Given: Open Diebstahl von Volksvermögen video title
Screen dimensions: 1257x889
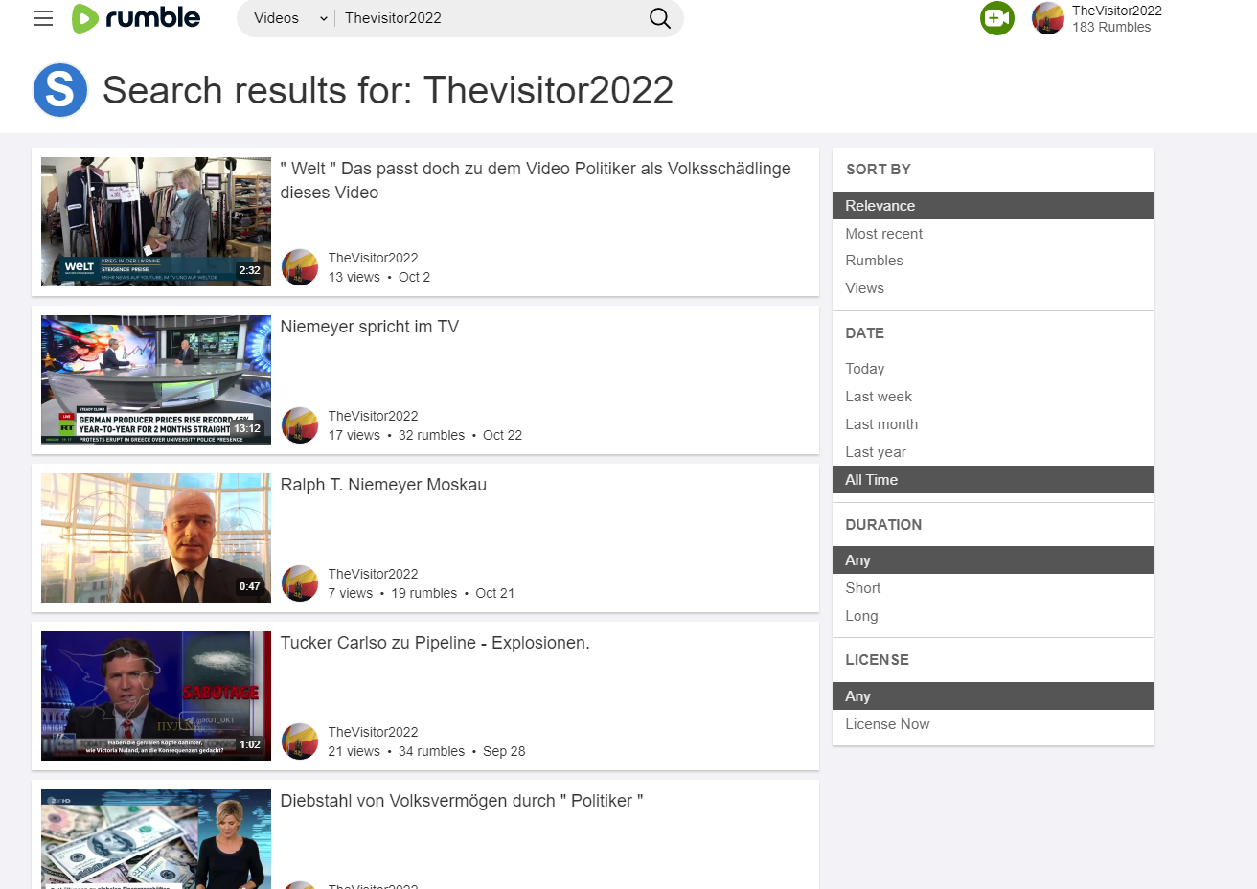Looking at the screenshot, I should click(461, 801).
